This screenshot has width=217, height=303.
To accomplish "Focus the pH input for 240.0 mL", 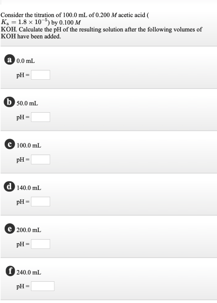I will pyautogui.click(x=43, y=286).
